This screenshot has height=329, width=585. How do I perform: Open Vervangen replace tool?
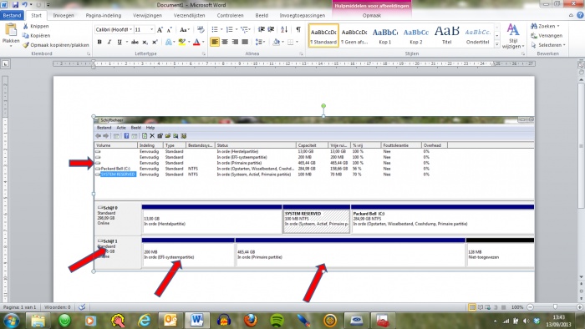point(547,36)
